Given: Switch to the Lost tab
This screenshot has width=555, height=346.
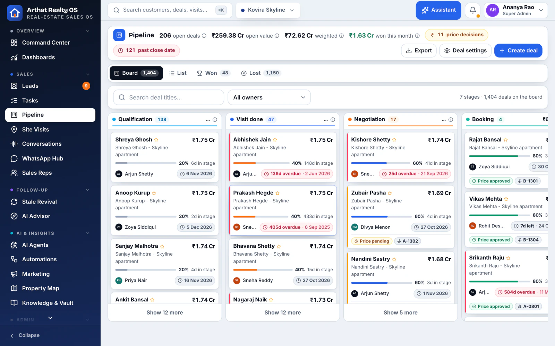Looking at the screenshot, I should coord(261,73).
